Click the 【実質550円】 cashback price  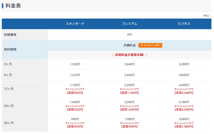point(75,93)
